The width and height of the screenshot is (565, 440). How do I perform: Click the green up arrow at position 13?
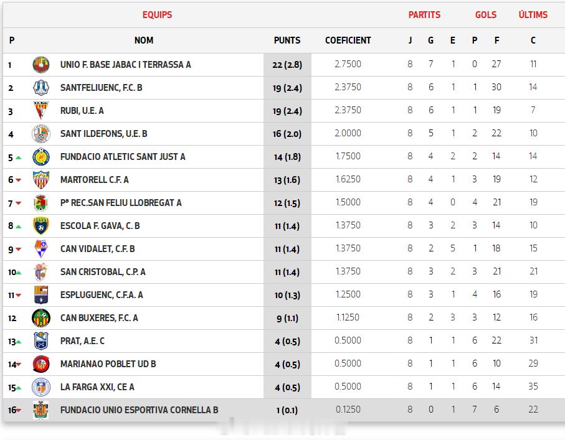pos(19,342)
